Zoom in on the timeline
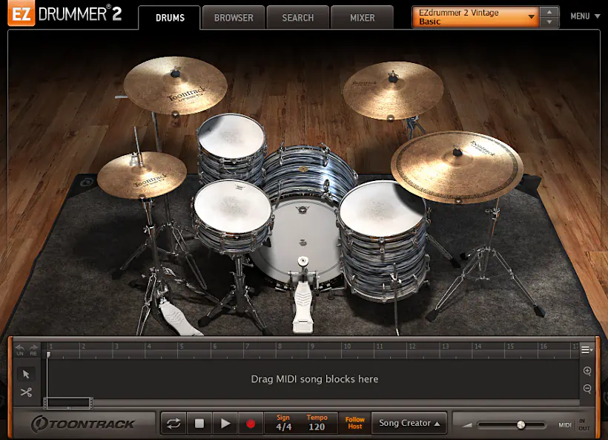608x440 pixels. tap(587, 371)
